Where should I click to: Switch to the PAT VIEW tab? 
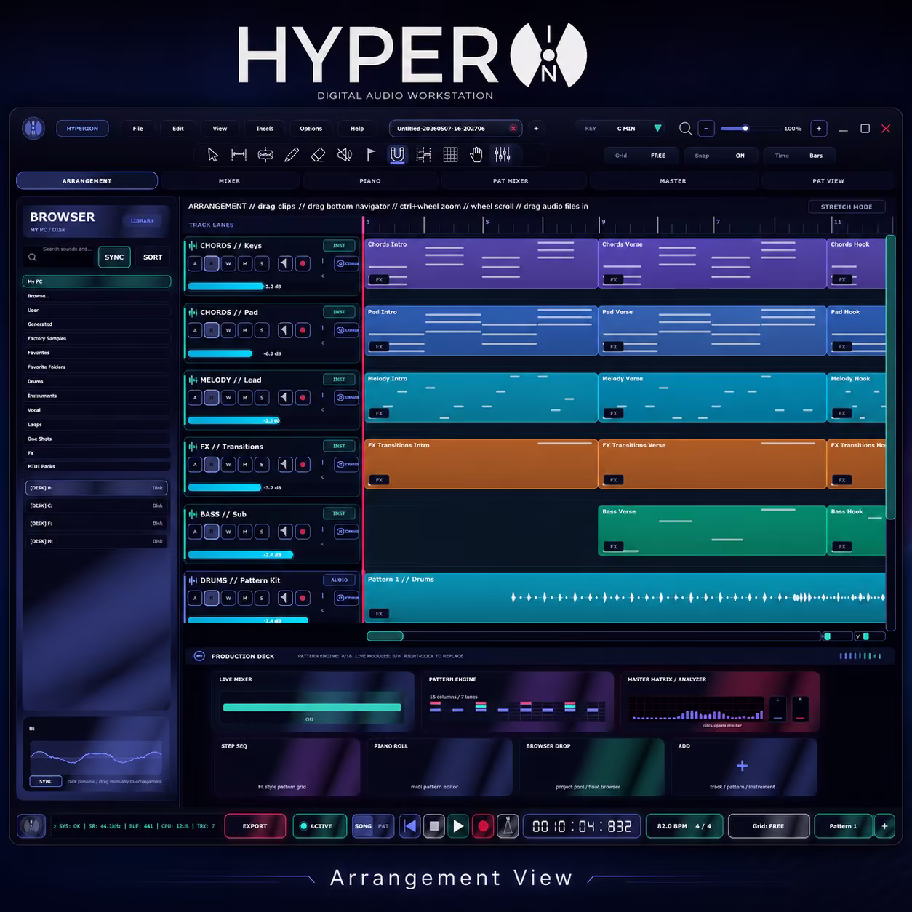828,180
